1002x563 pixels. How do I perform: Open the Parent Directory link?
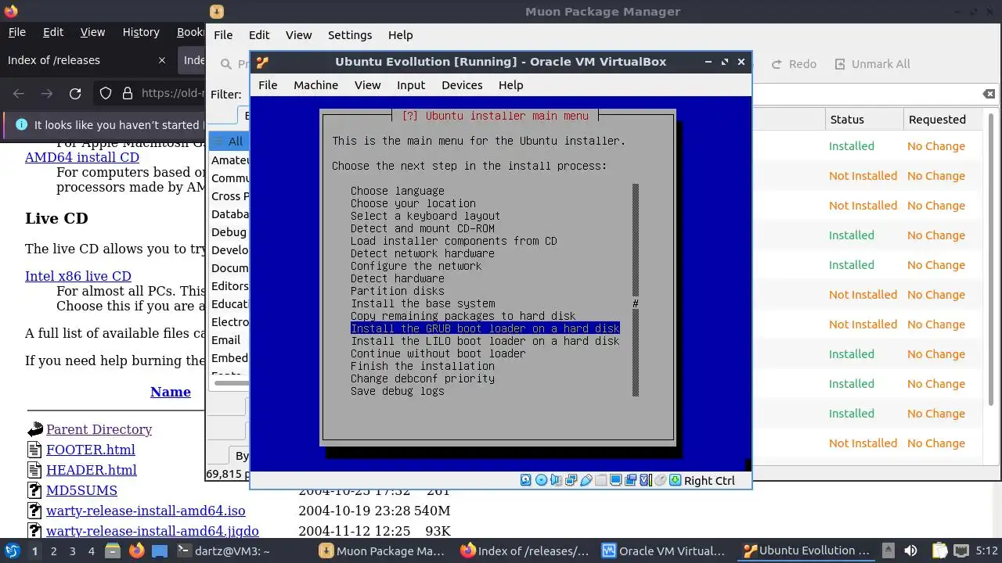pos(99,429)
